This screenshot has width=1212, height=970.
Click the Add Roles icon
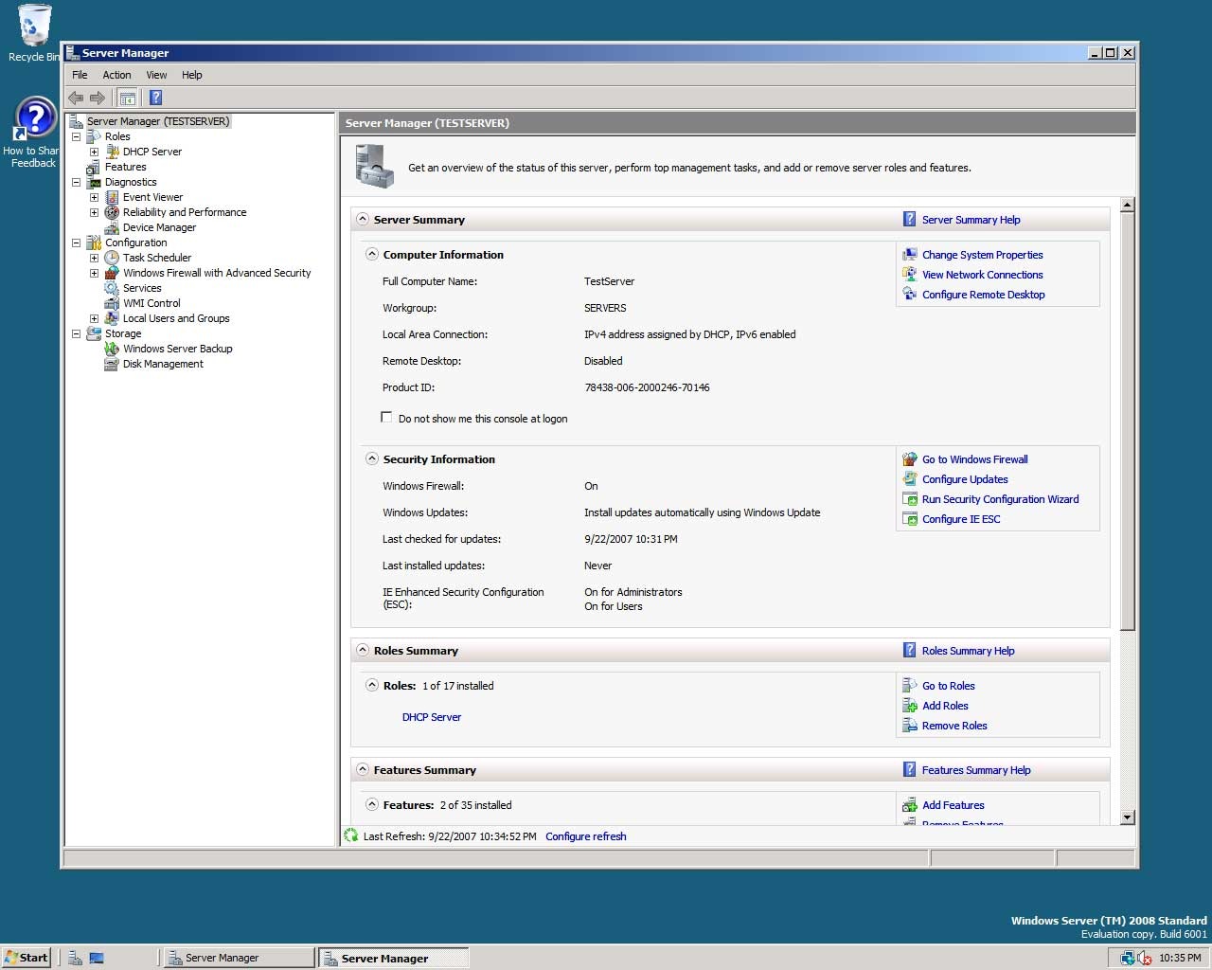click(909, 705)
